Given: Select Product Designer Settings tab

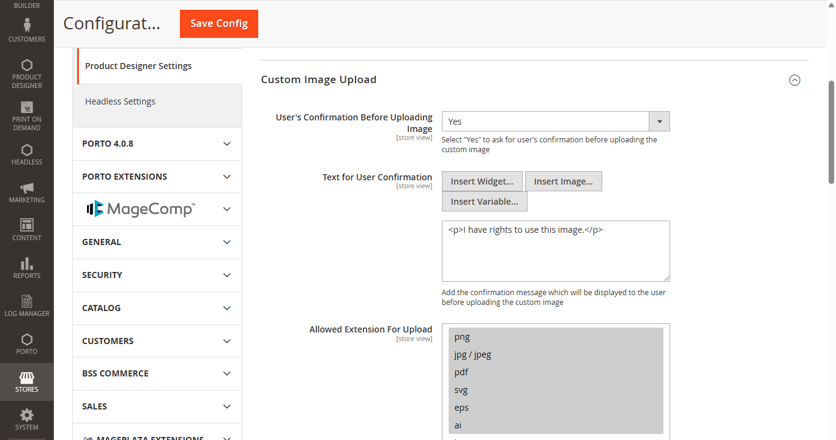Looking at the screenshot, I should tap(138, 66).
